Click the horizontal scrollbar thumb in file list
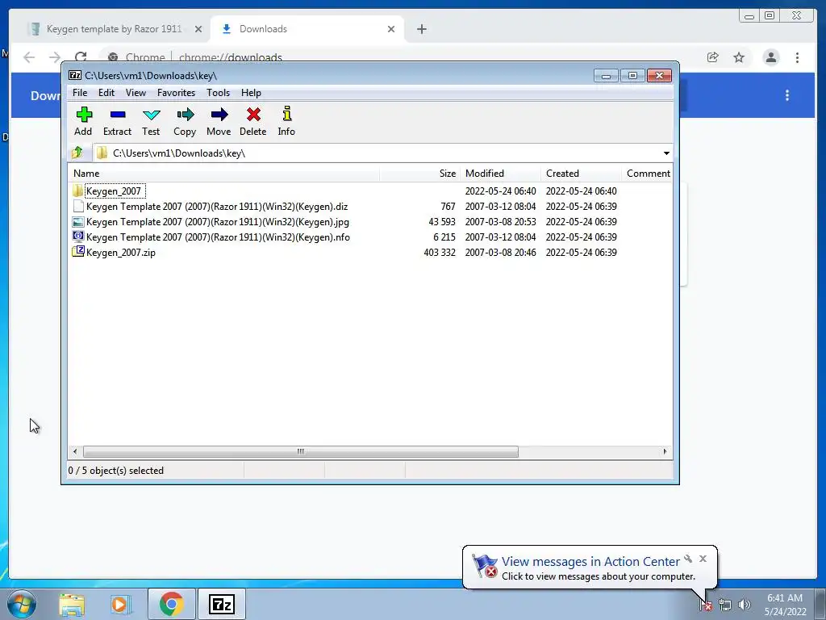Viewport: 826px width, 620px height. [x=300, y=452]
